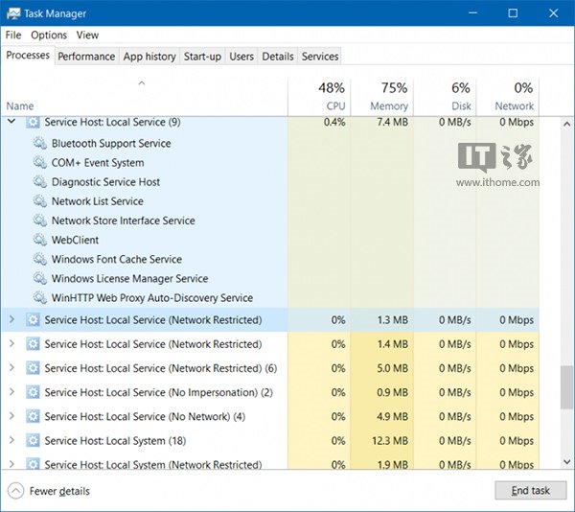This screenshot has width=575, height=512.
Task: Select the Diagnostic Service Host entry
Action: click(105, 182)
